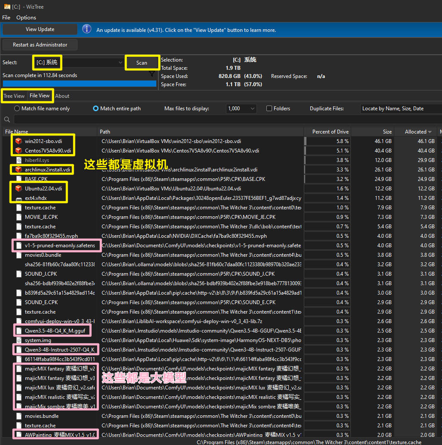Open the File menu
Viewport: 442px width, 445px height.
tap(6, 17)
